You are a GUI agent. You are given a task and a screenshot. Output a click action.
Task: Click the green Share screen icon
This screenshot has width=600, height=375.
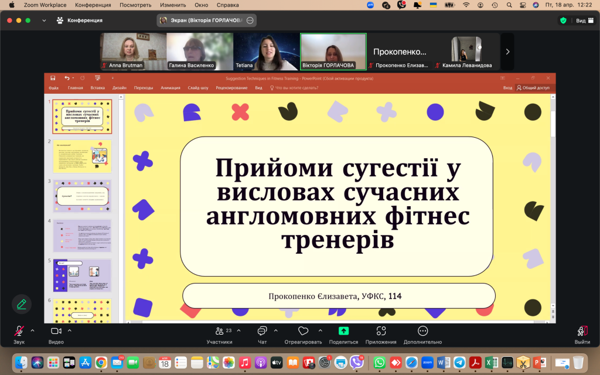pyautogui.click(x=343, y=331)
